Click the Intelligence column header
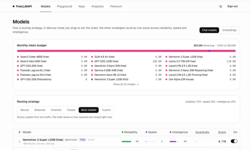The width and height of the screenshot is (251, 150). point(179,132)
